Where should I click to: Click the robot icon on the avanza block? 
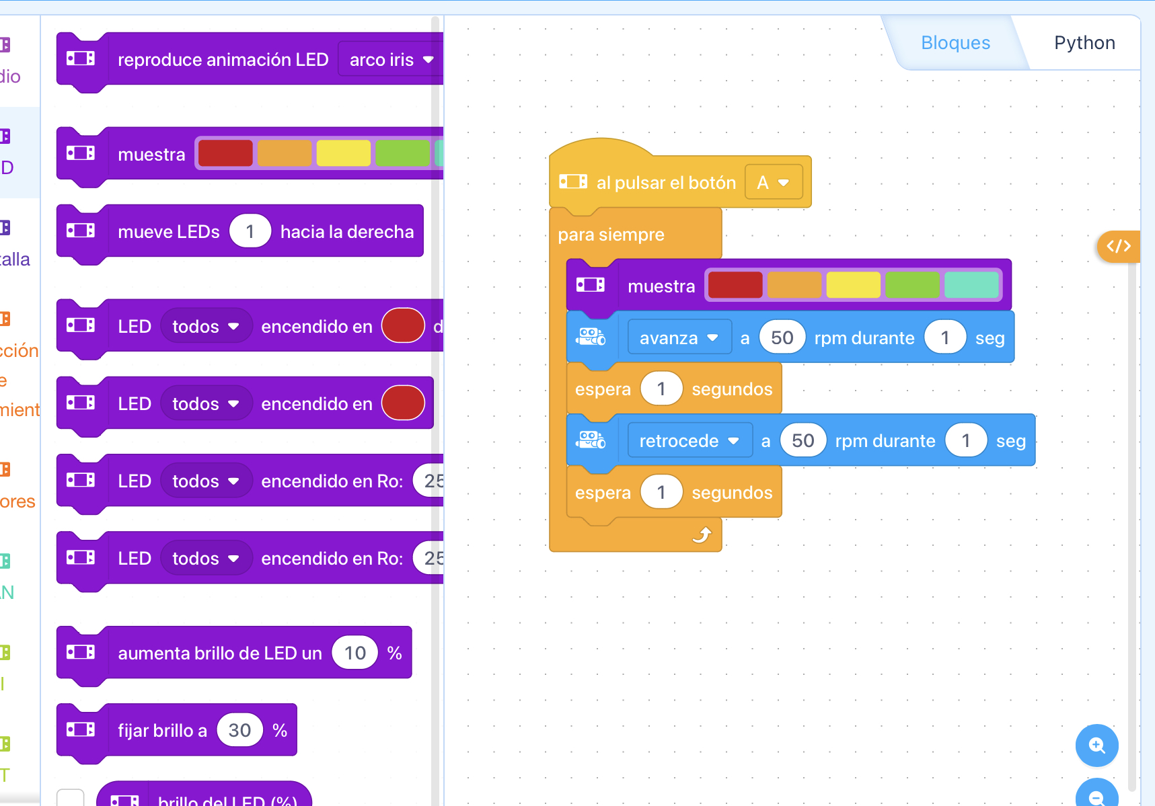(x=591, y=337)
